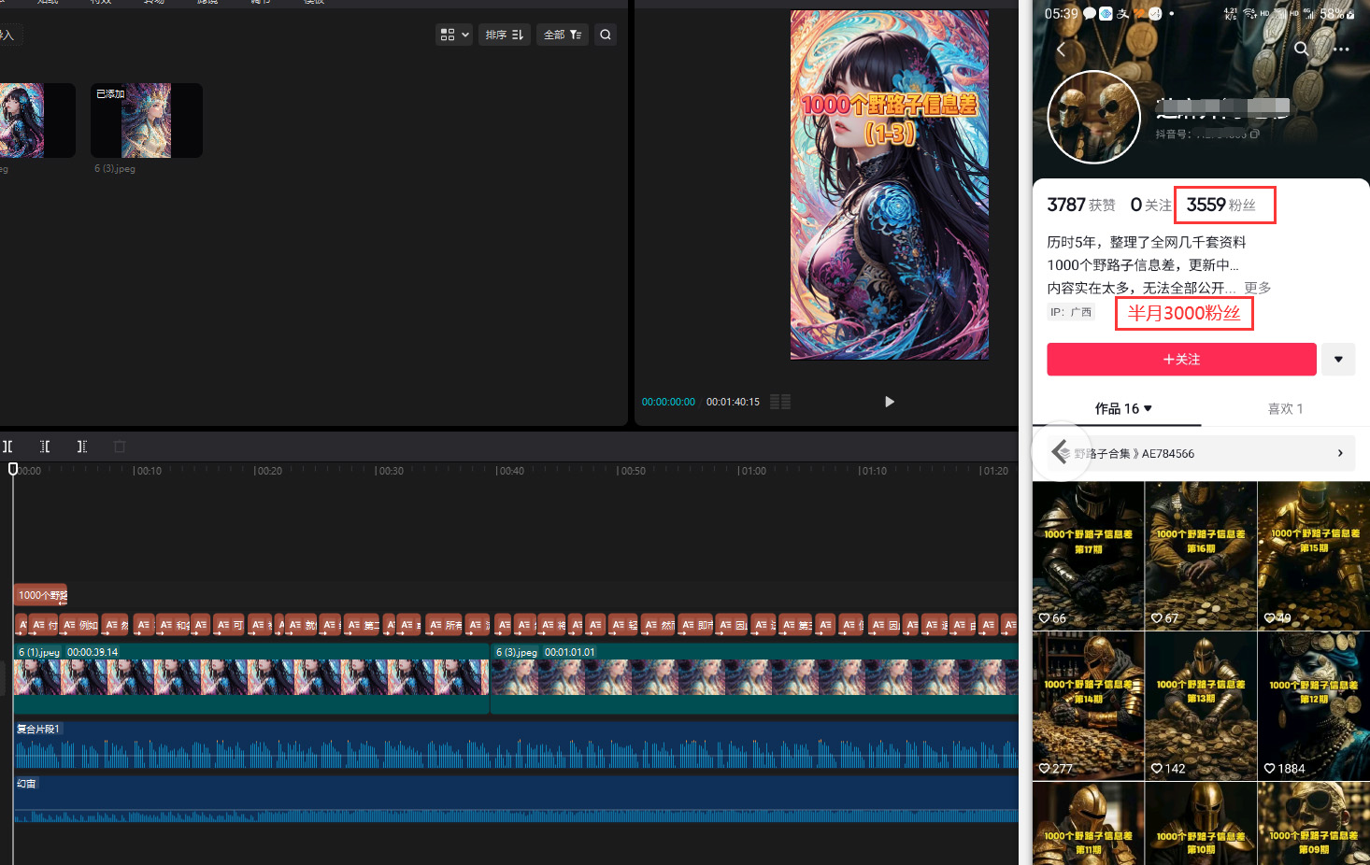
Task: Open the 第11期 video thumbnail
Action: click(x=1088, y=824)
